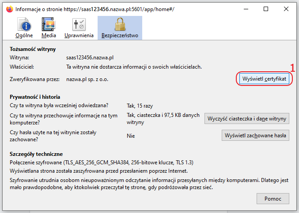Click the window title URL text
Image resolution: width=299 pixels, height=213 pixels.
click(119, 9)
